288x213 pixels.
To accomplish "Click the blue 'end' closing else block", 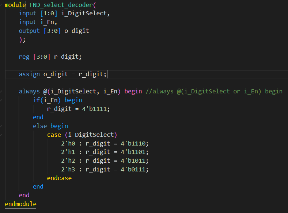I will [38, 187].
